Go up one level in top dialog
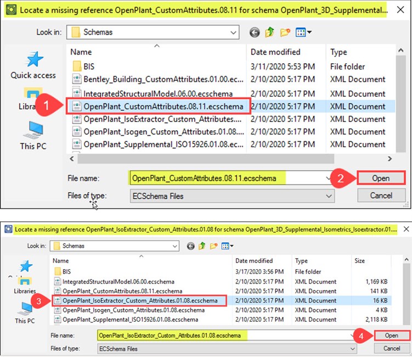The height and width of the screenshot is (357, 412). point(269,32)
